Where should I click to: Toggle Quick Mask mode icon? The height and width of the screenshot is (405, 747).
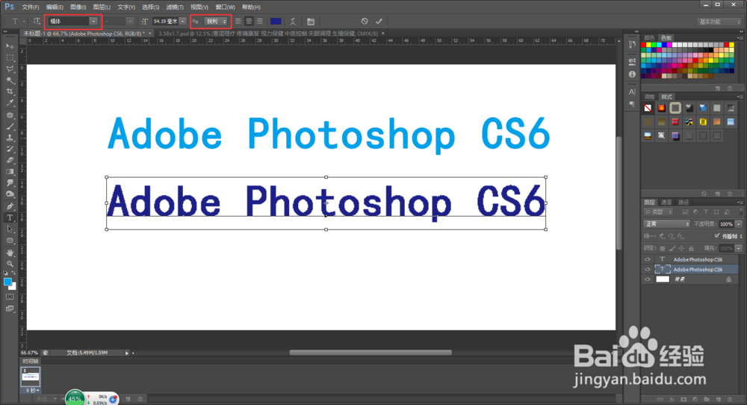pyautogui.click(x=10, y=297)
